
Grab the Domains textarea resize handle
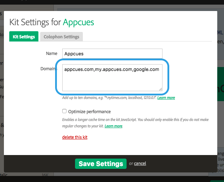click(x=161, y=89)
